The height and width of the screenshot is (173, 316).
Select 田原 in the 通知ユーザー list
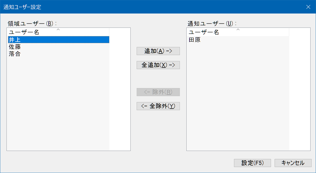(238, 40)
